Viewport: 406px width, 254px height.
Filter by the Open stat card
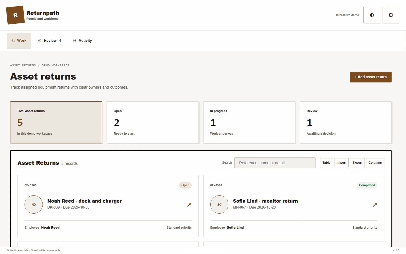[153, 122]
